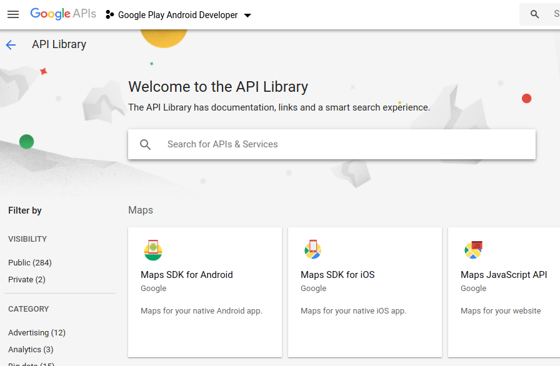Screen dimensions: 560x366
Task: Click the Maps SDK for iOS app icon
Action: pos(313,249)
